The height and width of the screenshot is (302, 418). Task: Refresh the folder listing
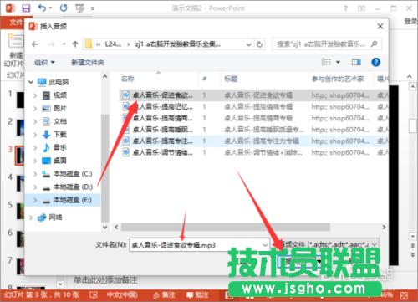(x=260, y=44)
